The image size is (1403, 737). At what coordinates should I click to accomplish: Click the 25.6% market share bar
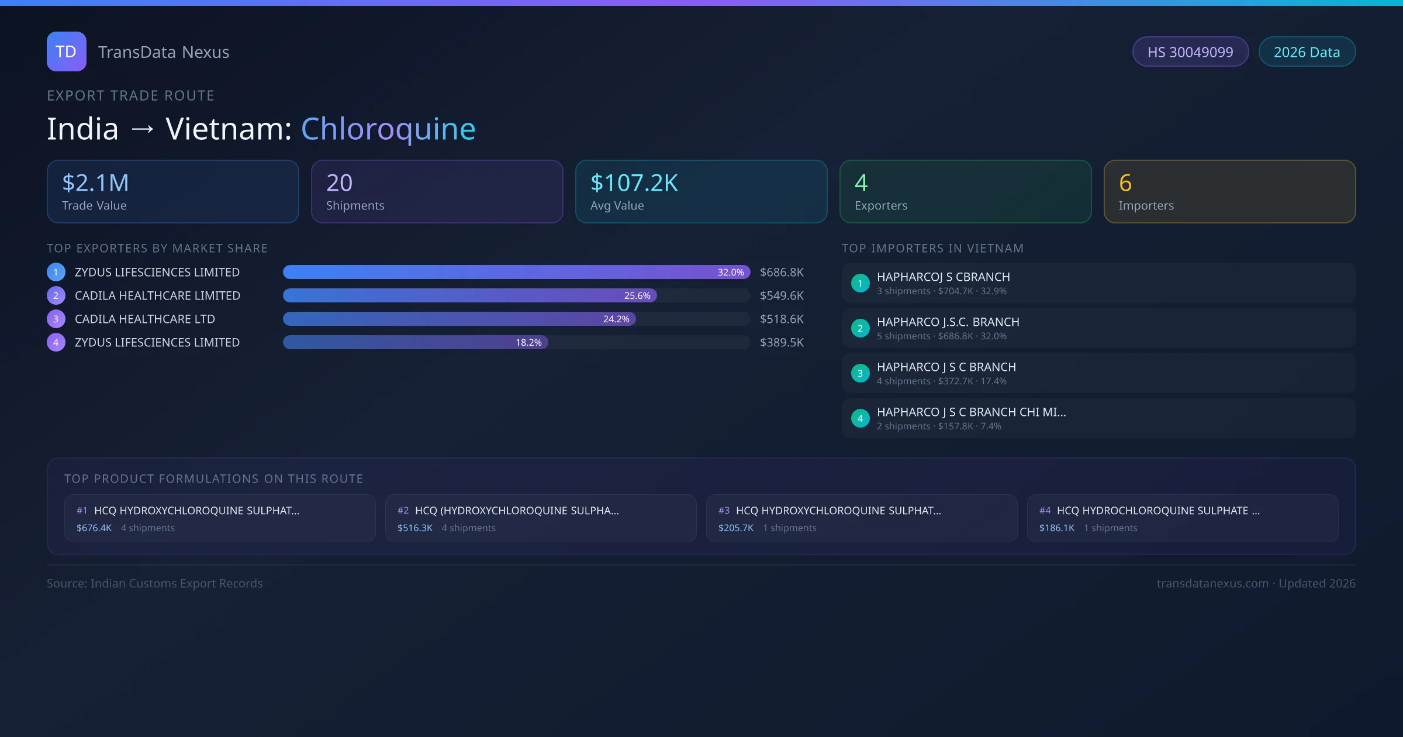click(469, 295)
